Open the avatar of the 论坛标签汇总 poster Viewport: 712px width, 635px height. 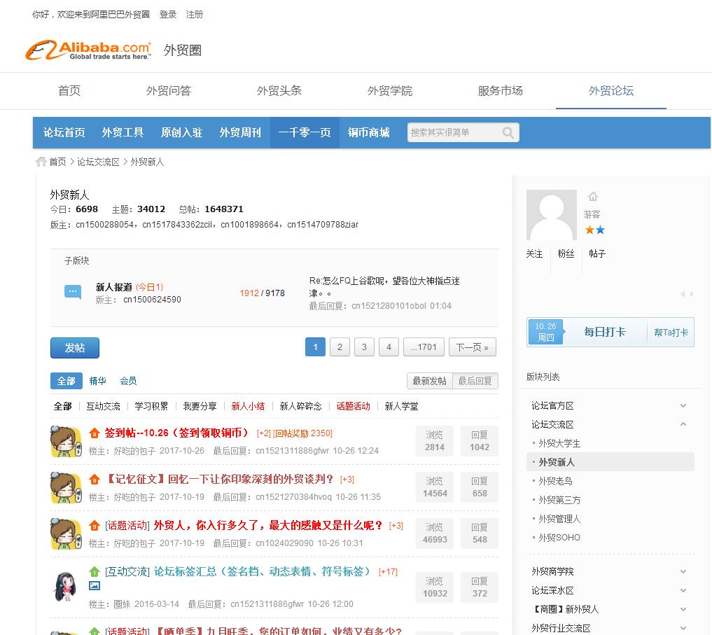point(66,587)
